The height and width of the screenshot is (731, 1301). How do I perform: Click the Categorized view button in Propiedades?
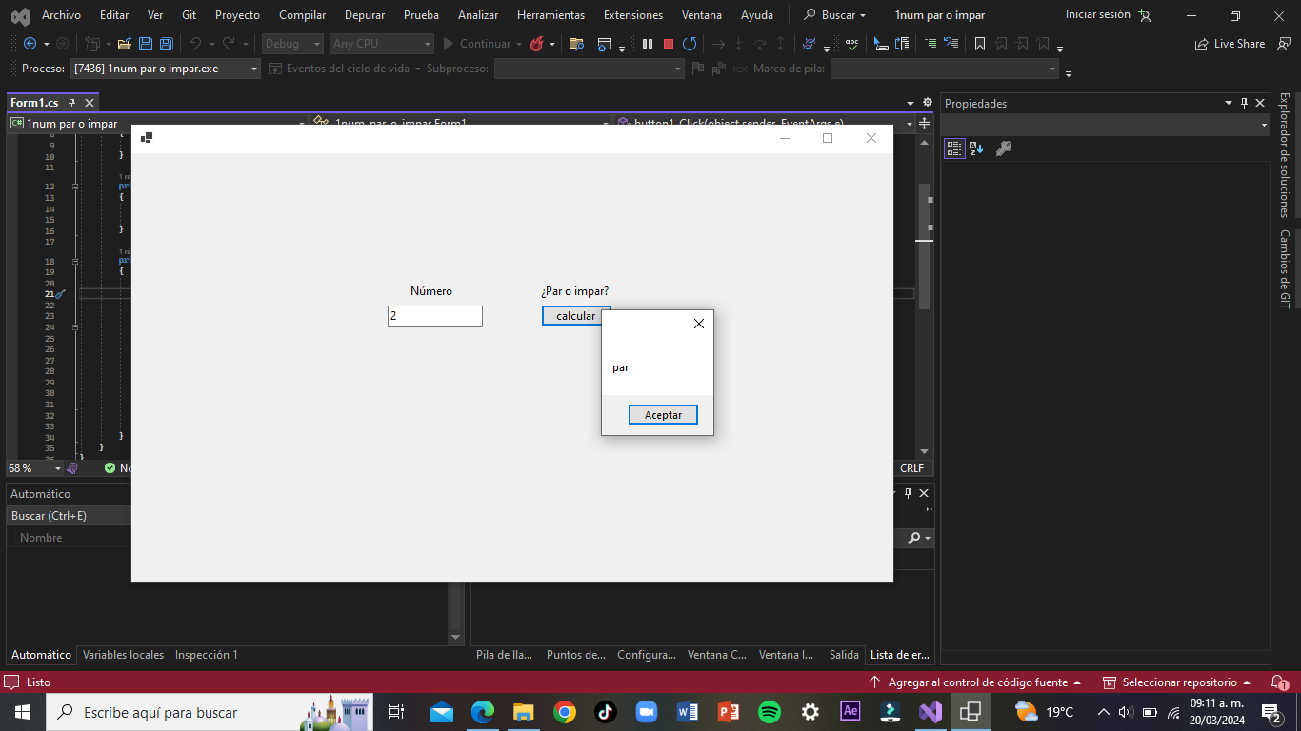(x=954, y=148)
